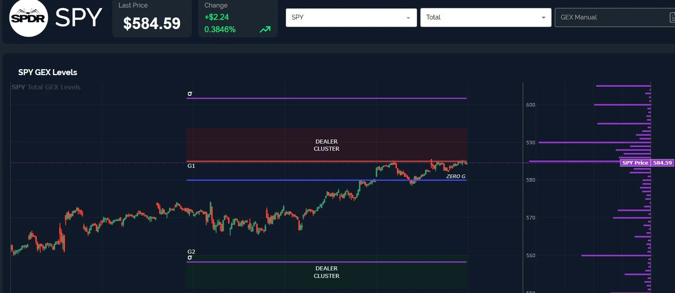Click the SPY GEX Levels heading
The image size is (675, 293).
[x=48, y=72]
